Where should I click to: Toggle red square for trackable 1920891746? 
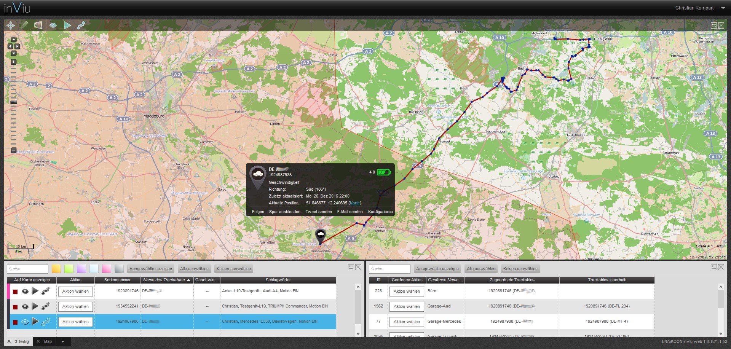(x=15, y=292)
